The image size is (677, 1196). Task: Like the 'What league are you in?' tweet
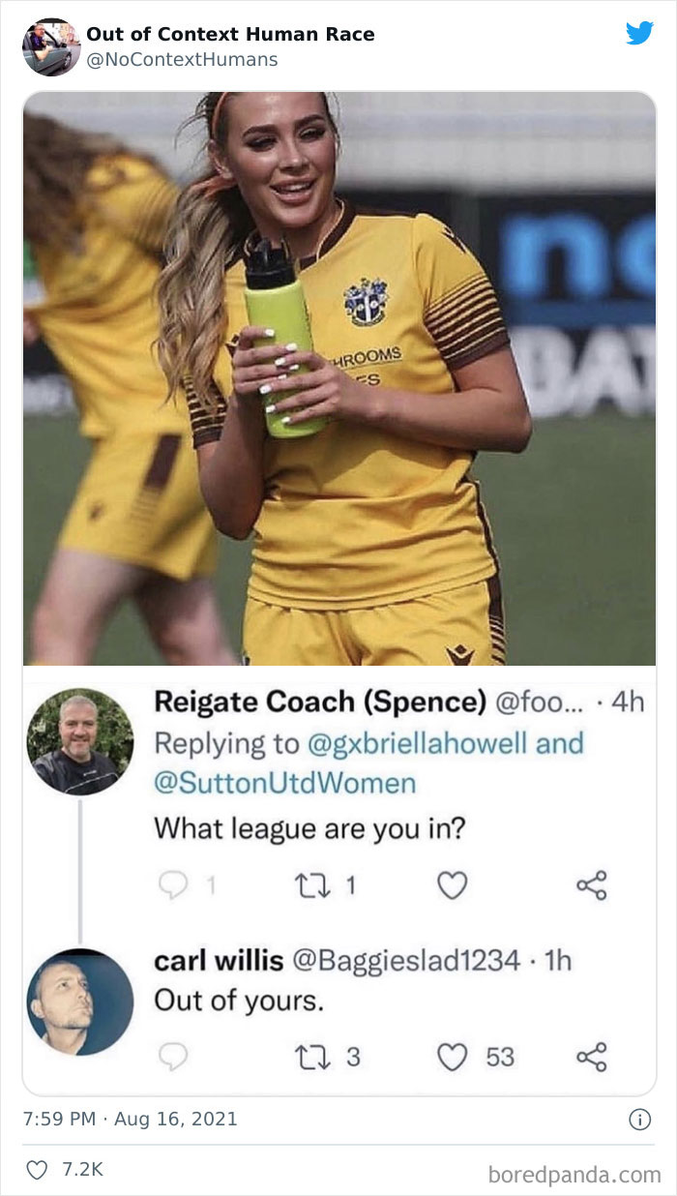(453, 885)
